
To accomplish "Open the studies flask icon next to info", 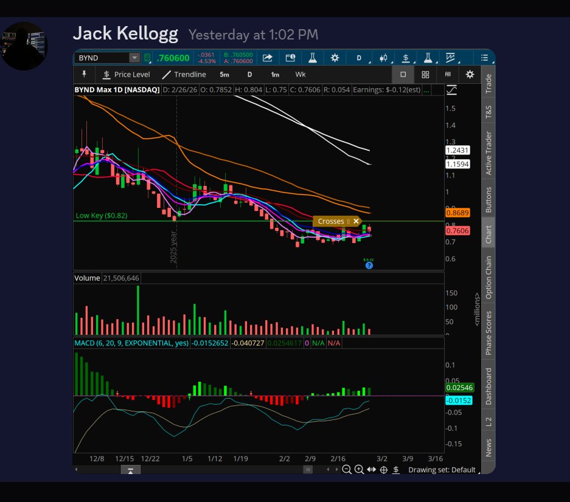I will point(312,58).
